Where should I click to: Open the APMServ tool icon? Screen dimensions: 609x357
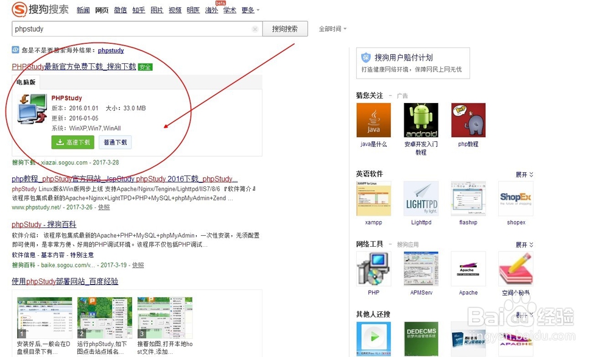pos(421,269)
